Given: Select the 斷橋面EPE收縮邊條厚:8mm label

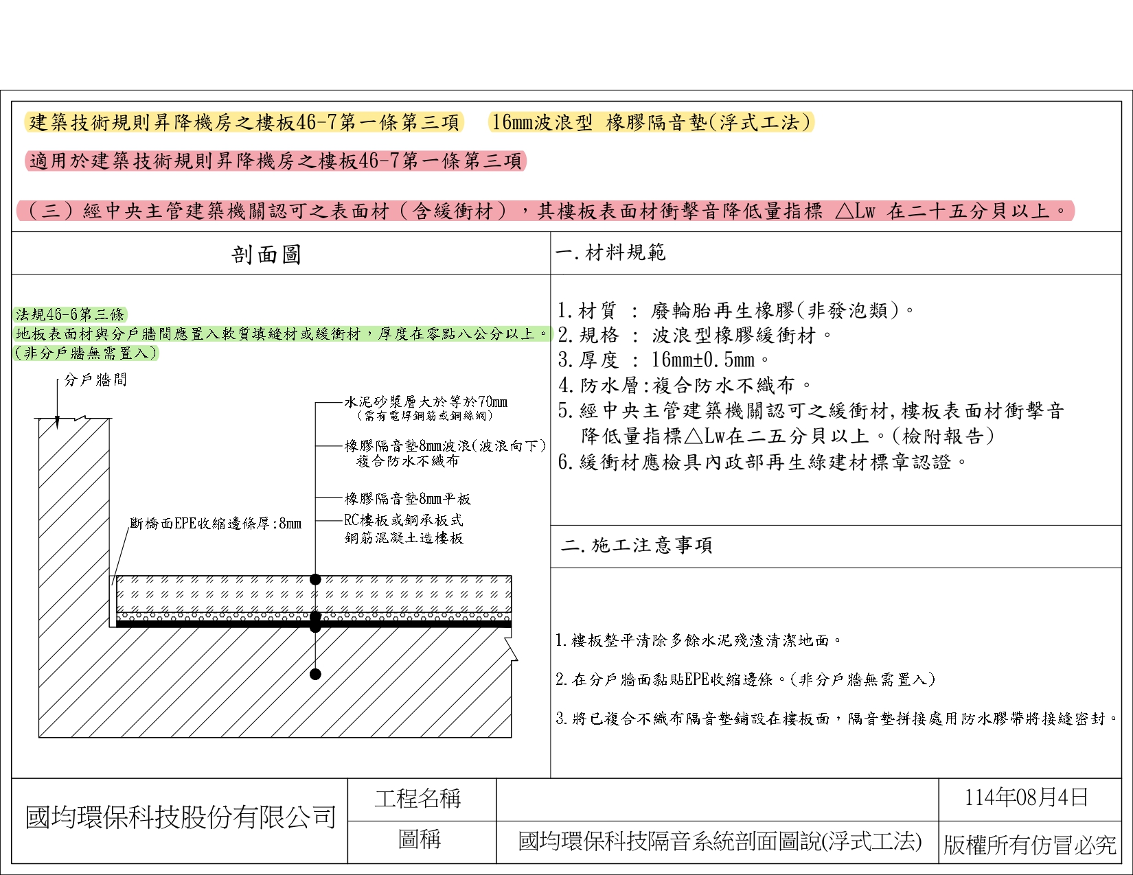Looking at the screenshot, I should pos(216,524).
